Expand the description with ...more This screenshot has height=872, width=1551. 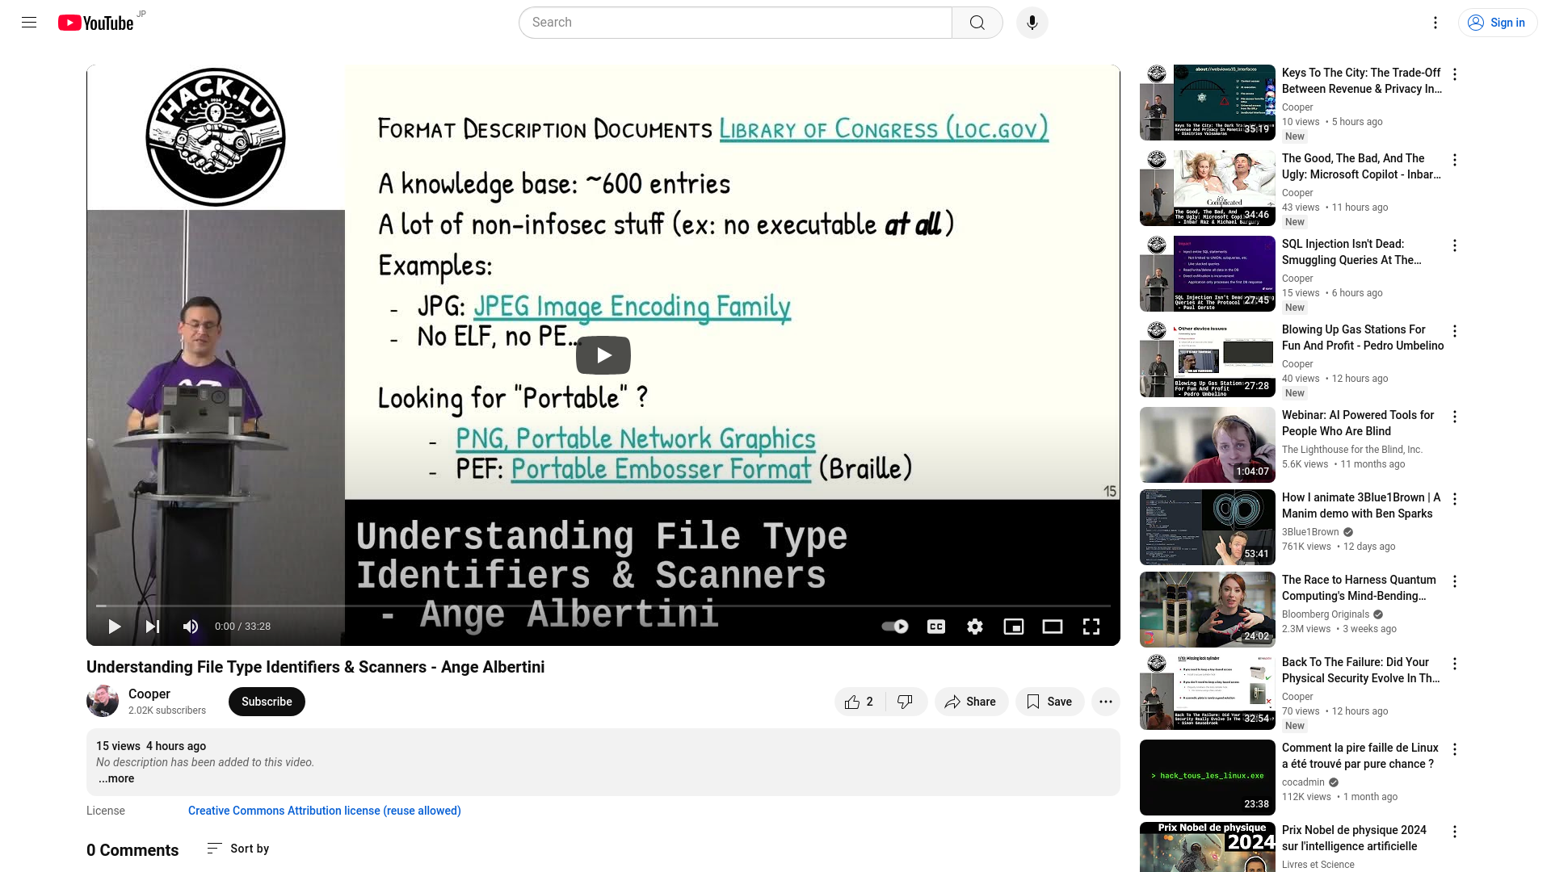click(x=116, y=778)
